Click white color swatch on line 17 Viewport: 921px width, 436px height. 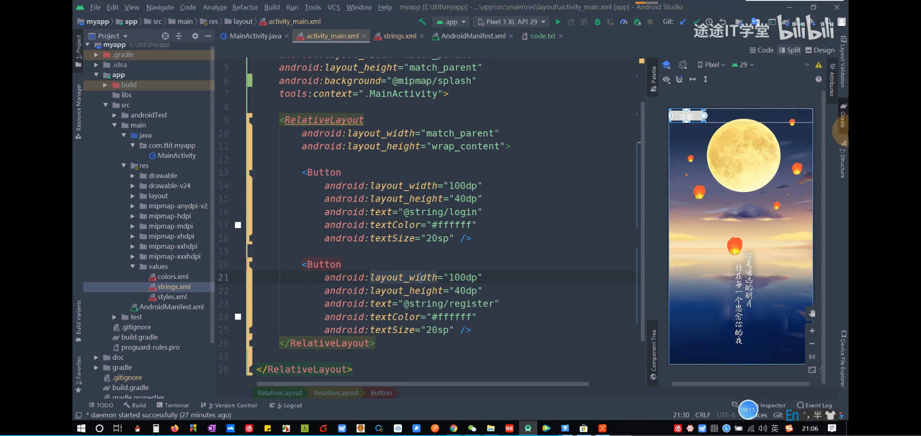238,225
